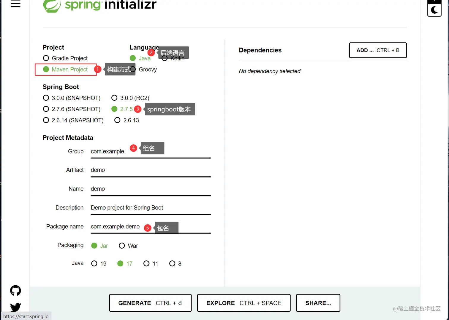Image resolution: width=449 pixels, height=320 pixels.
Task: Select Spring Boot 2.7.5
Action: (122, 109)
